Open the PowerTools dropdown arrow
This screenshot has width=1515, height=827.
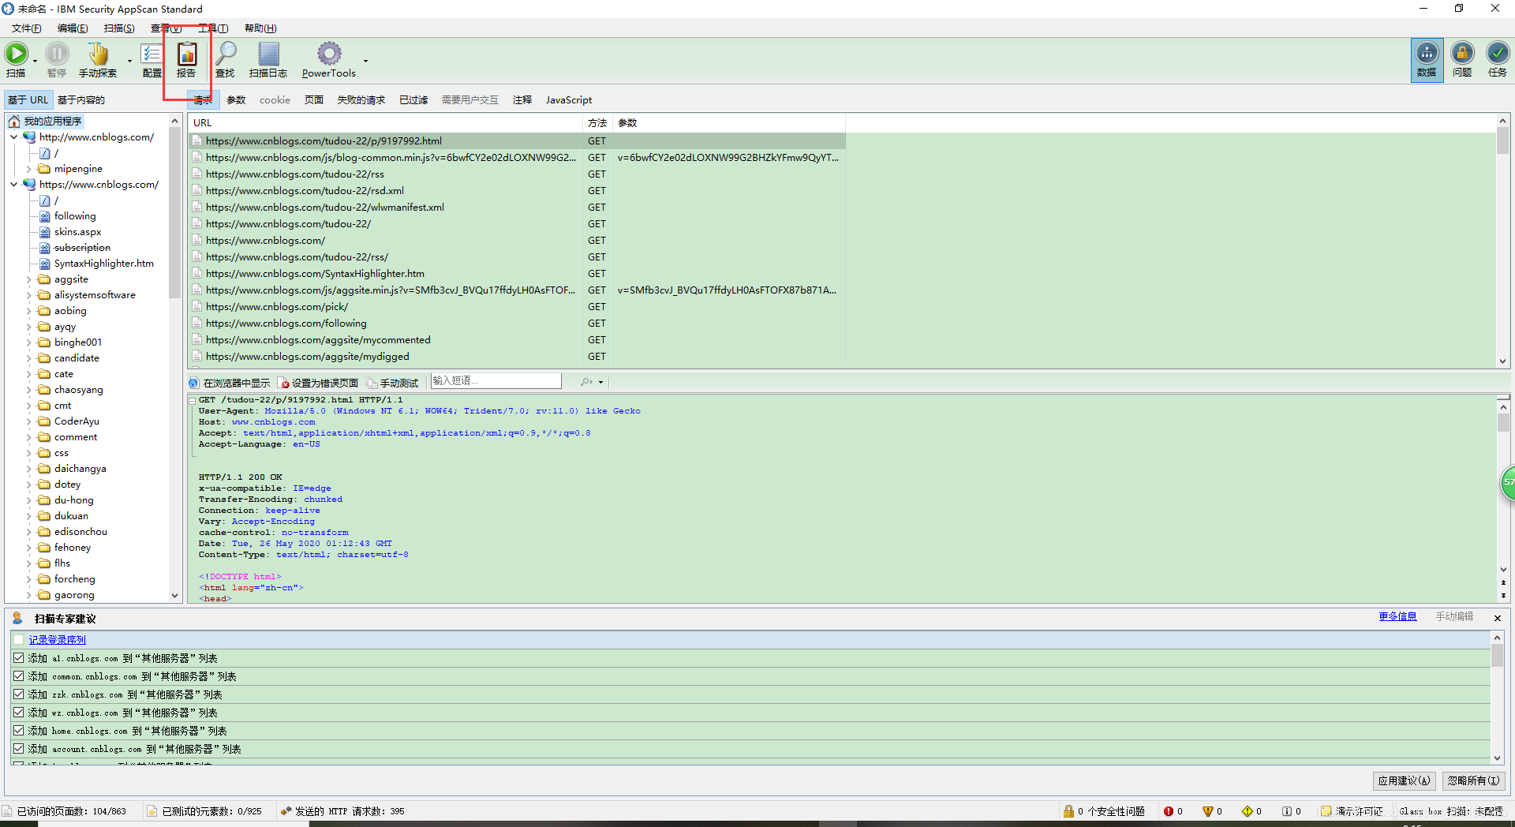pyautogui.click(x=365, y=61)
